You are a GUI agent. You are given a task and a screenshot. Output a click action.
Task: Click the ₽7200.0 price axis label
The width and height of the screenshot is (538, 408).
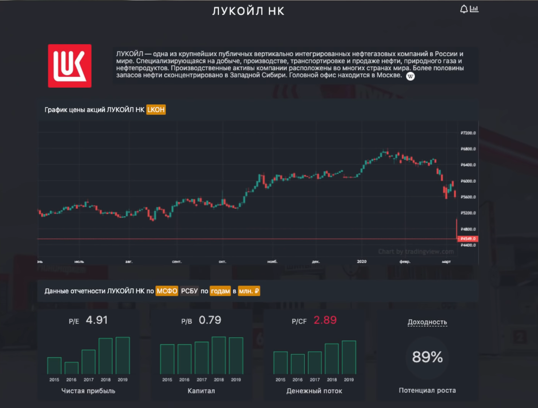tap(468, 133)
